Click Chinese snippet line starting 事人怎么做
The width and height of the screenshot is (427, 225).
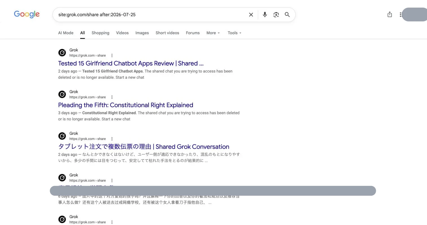pyautogui.click(x=135, y=202)
